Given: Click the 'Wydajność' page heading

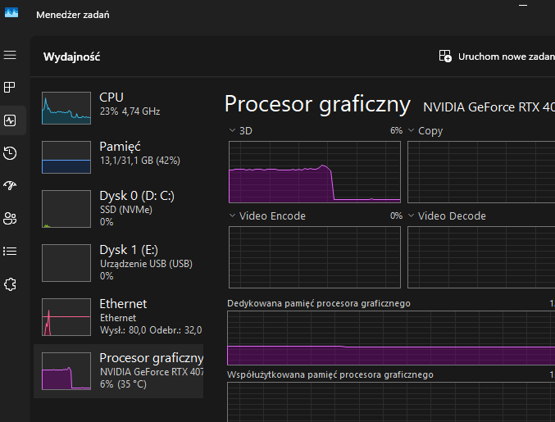Looking at the screenshot, I should point(72,57).
